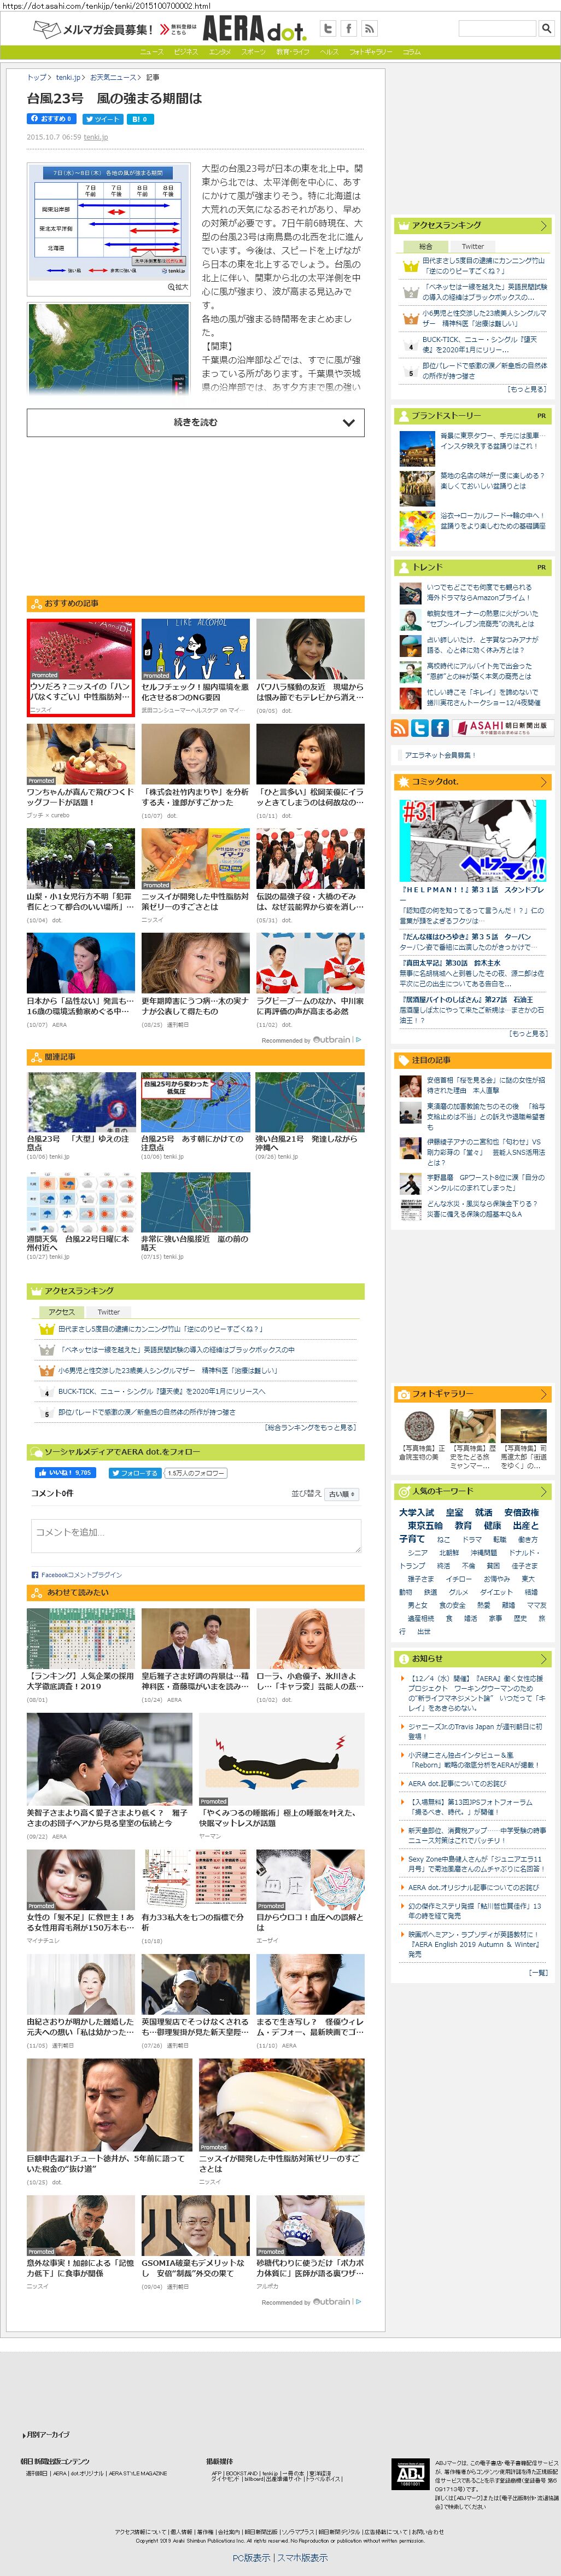The image size is (561, 2576).
Task: Expand article with 続きを読む button
Action: [x=195, y=423]
